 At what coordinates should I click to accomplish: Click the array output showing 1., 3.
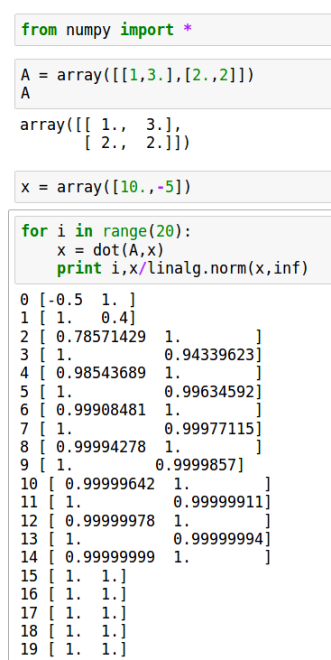pyautogui.click(x=100, y=125)
